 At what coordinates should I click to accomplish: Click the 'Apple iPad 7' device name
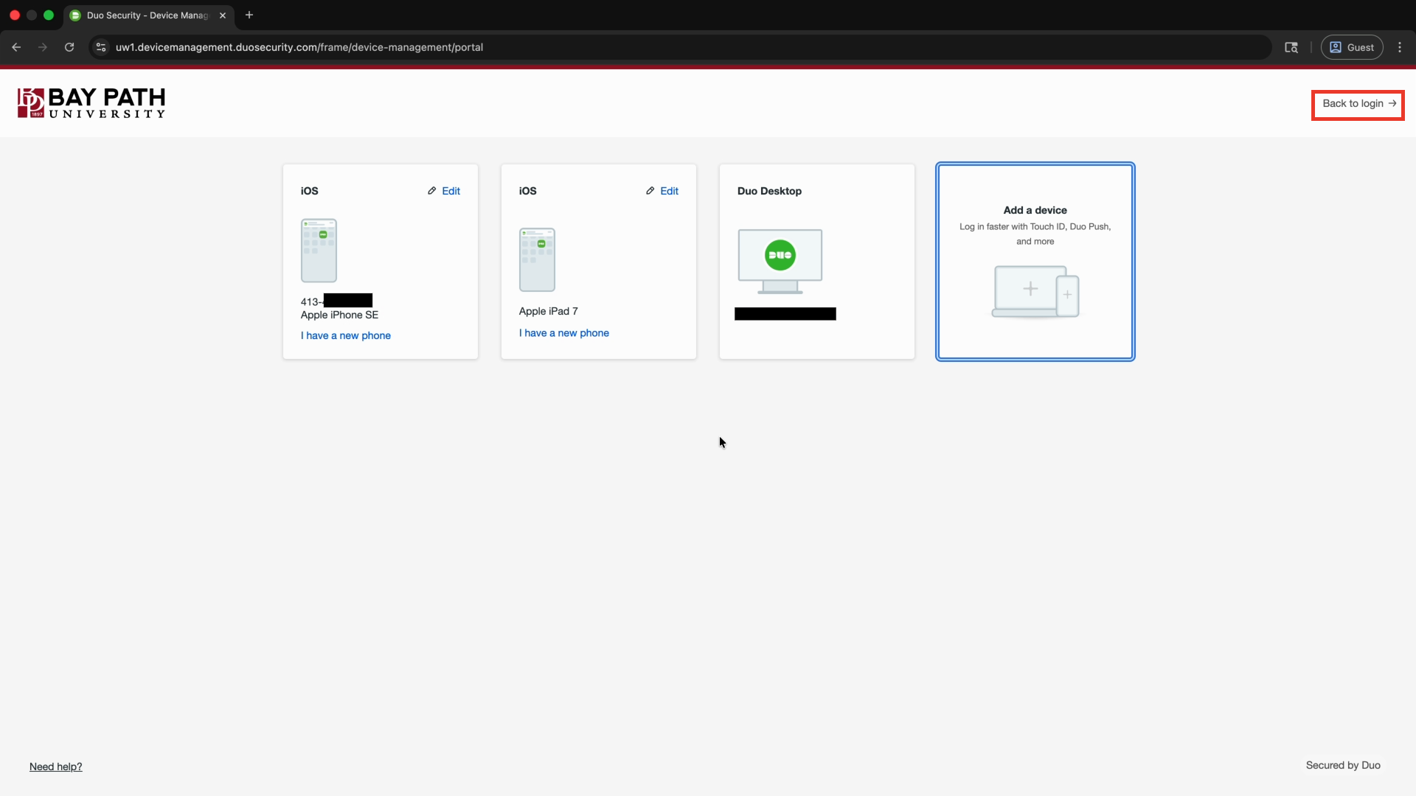(x=549, y=311)
